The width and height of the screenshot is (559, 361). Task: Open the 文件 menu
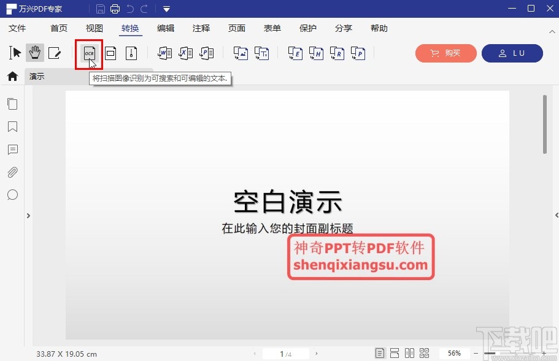(x=18, y=28)
